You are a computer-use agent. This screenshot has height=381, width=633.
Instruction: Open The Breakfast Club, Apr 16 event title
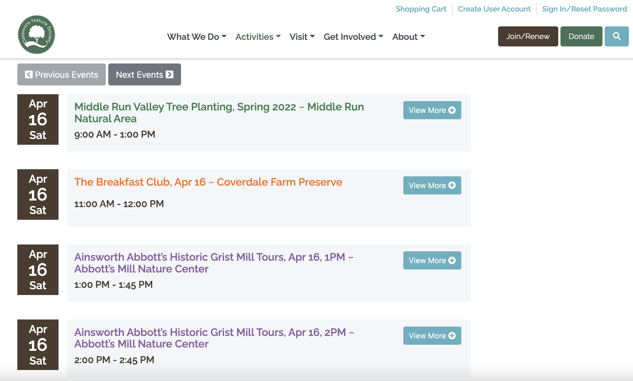208,182
